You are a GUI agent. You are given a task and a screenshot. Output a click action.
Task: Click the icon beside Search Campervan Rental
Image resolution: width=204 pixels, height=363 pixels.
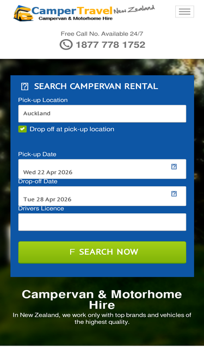coord(24,87)
